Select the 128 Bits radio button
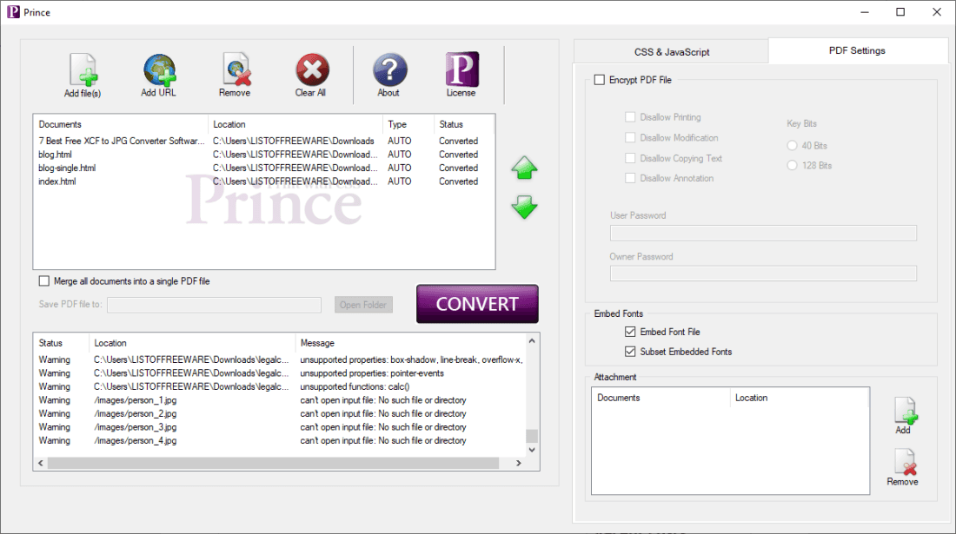 click(792, 165)
